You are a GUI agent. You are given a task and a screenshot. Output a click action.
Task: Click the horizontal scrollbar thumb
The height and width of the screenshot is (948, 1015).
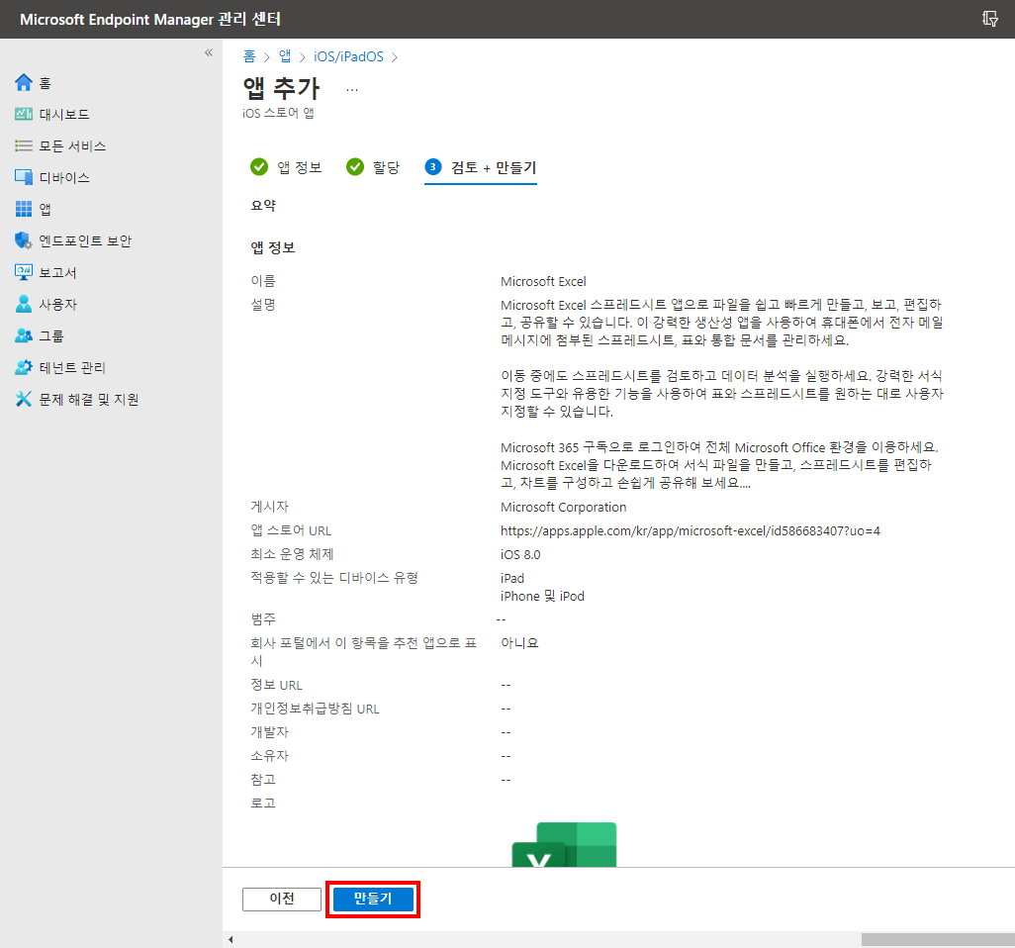[938, 939]
